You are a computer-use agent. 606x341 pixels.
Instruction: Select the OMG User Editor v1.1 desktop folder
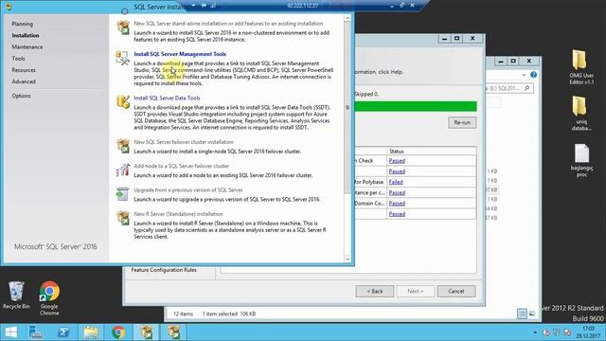pos(580,67)
